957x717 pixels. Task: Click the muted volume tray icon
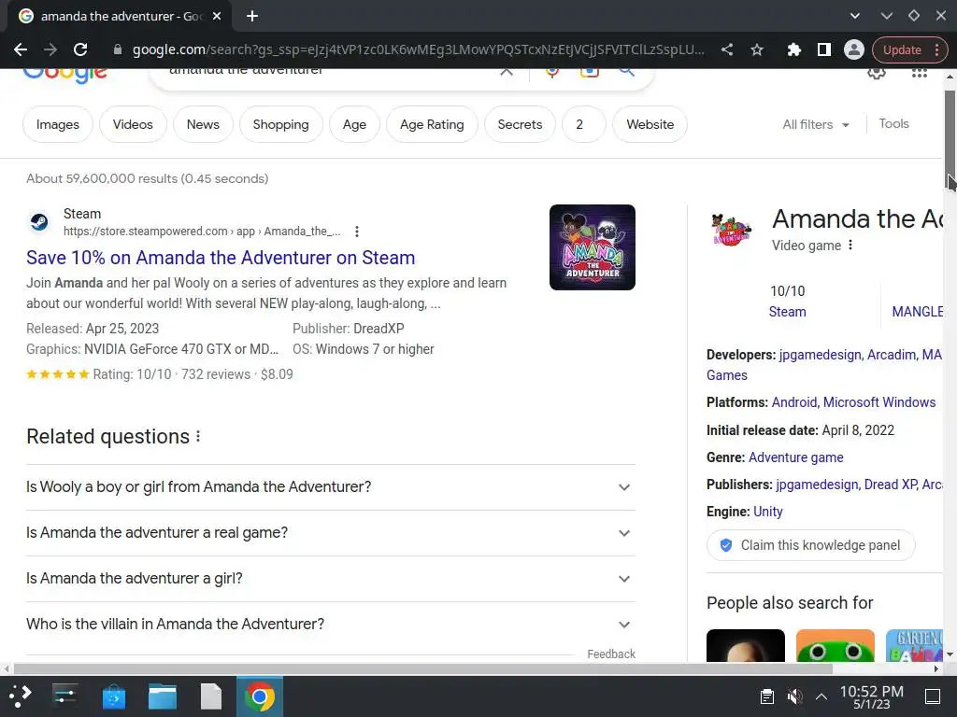(x=794, y=696)
